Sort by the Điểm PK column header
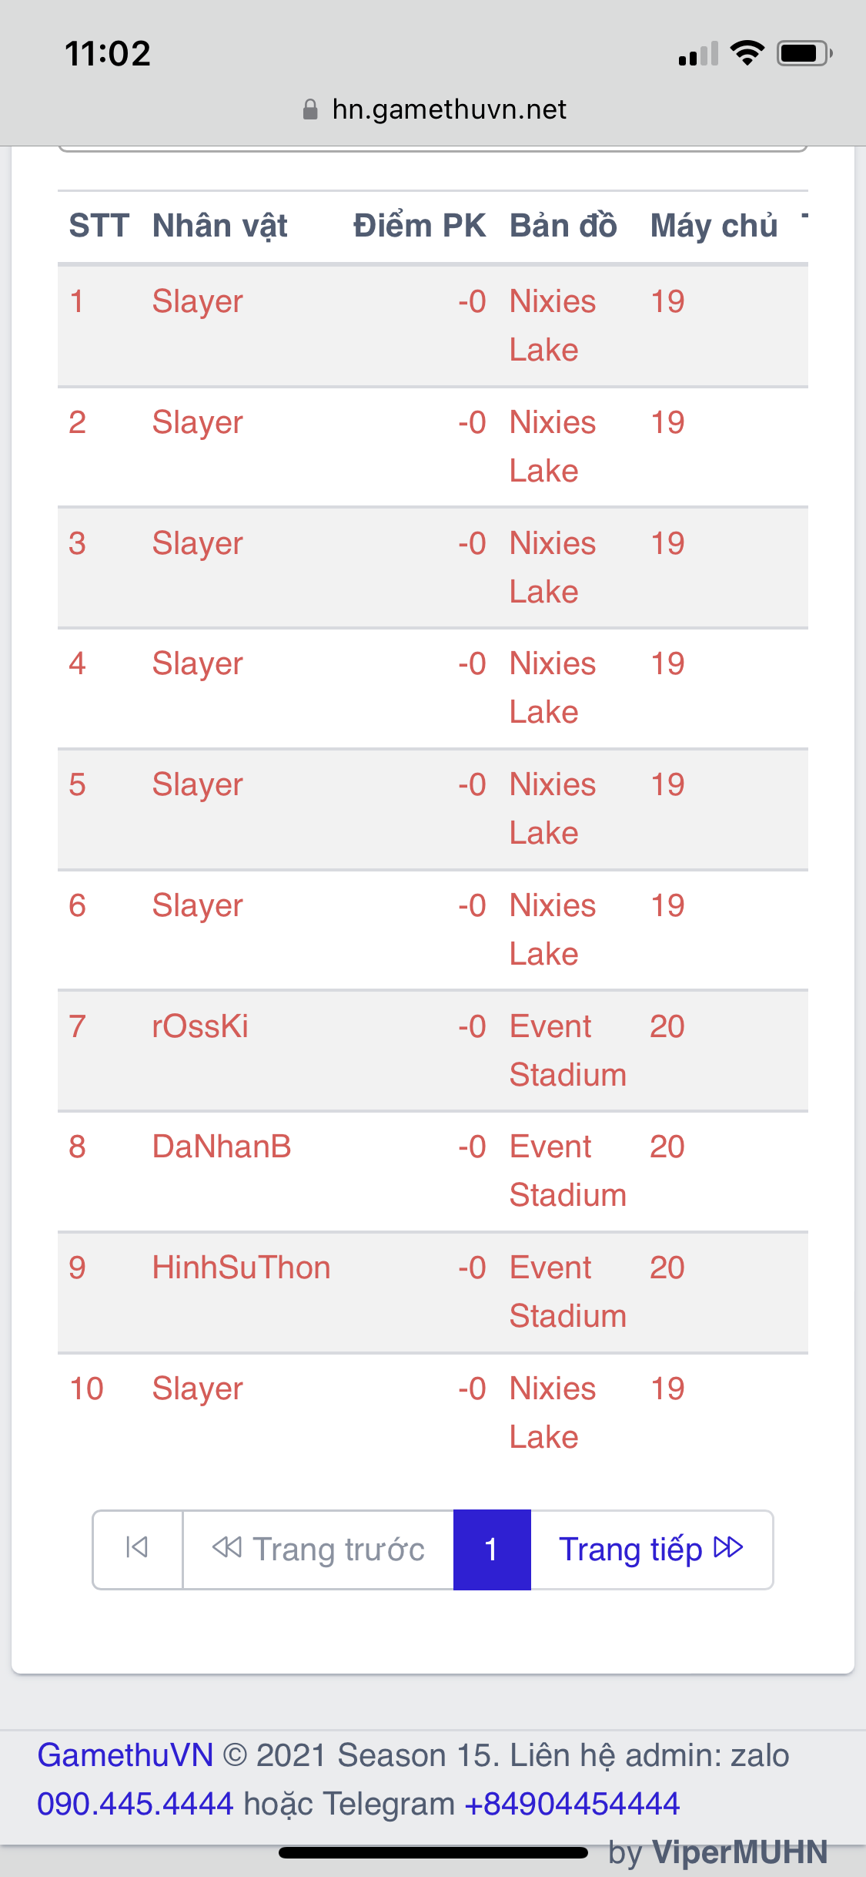 [420, 226]
